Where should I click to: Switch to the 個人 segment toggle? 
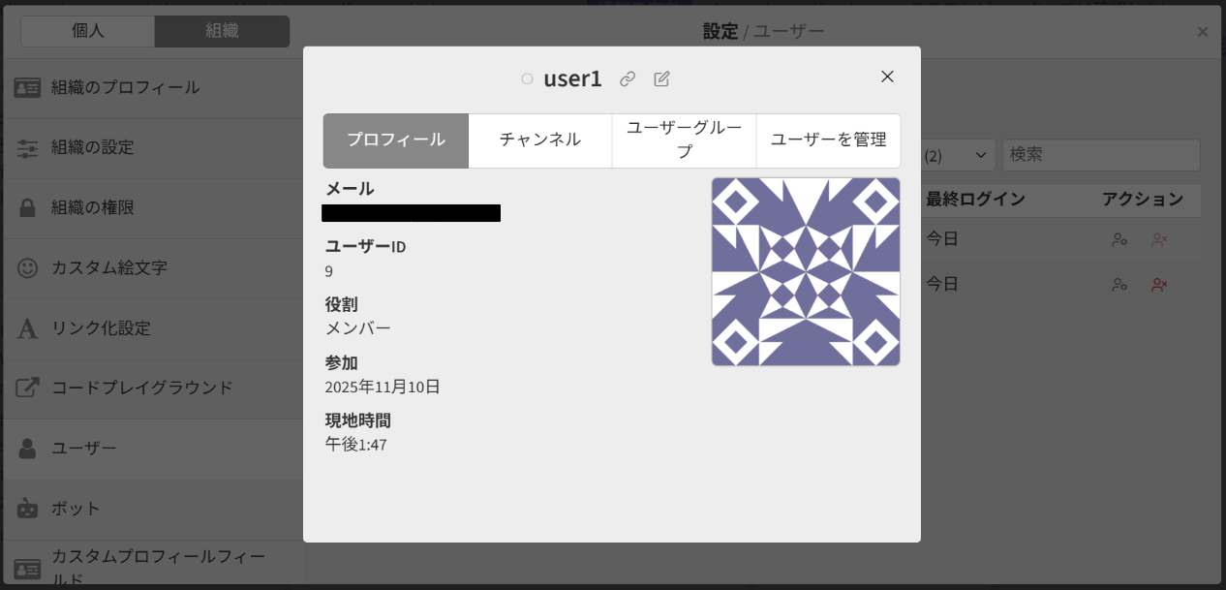coord(87,31)
